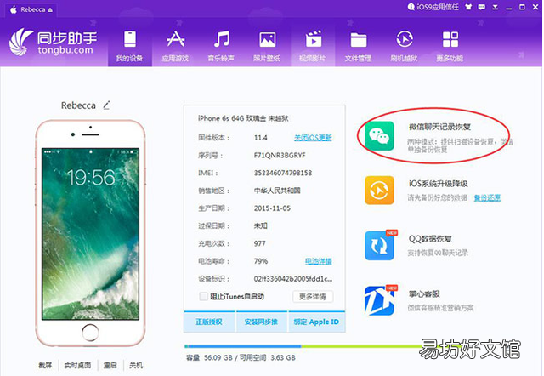544x376 pixels.
Task: Open the 电池详情 battery details link
Action: point(319,261)
